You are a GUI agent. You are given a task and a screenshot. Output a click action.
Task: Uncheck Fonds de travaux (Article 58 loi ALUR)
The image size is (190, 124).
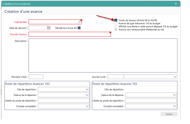click(116, 20)
